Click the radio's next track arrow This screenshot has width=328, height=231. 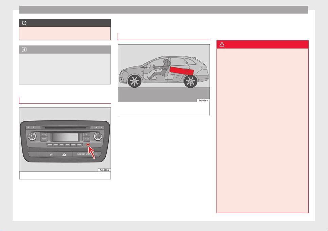tap(33, 127)
